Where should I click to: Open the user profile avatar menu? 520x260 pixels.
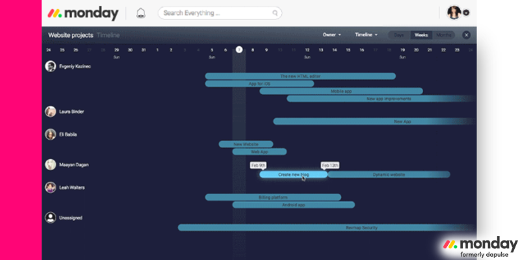point(454,12)
